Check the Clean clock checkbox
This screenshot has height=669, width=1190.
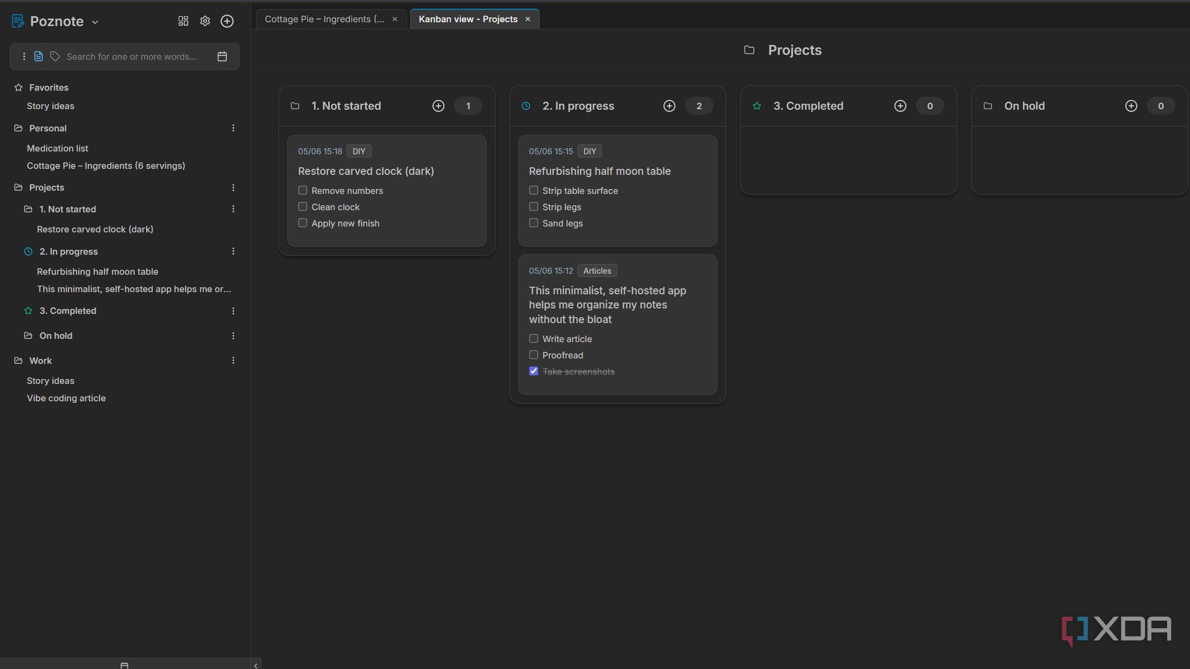coord(303,207)
